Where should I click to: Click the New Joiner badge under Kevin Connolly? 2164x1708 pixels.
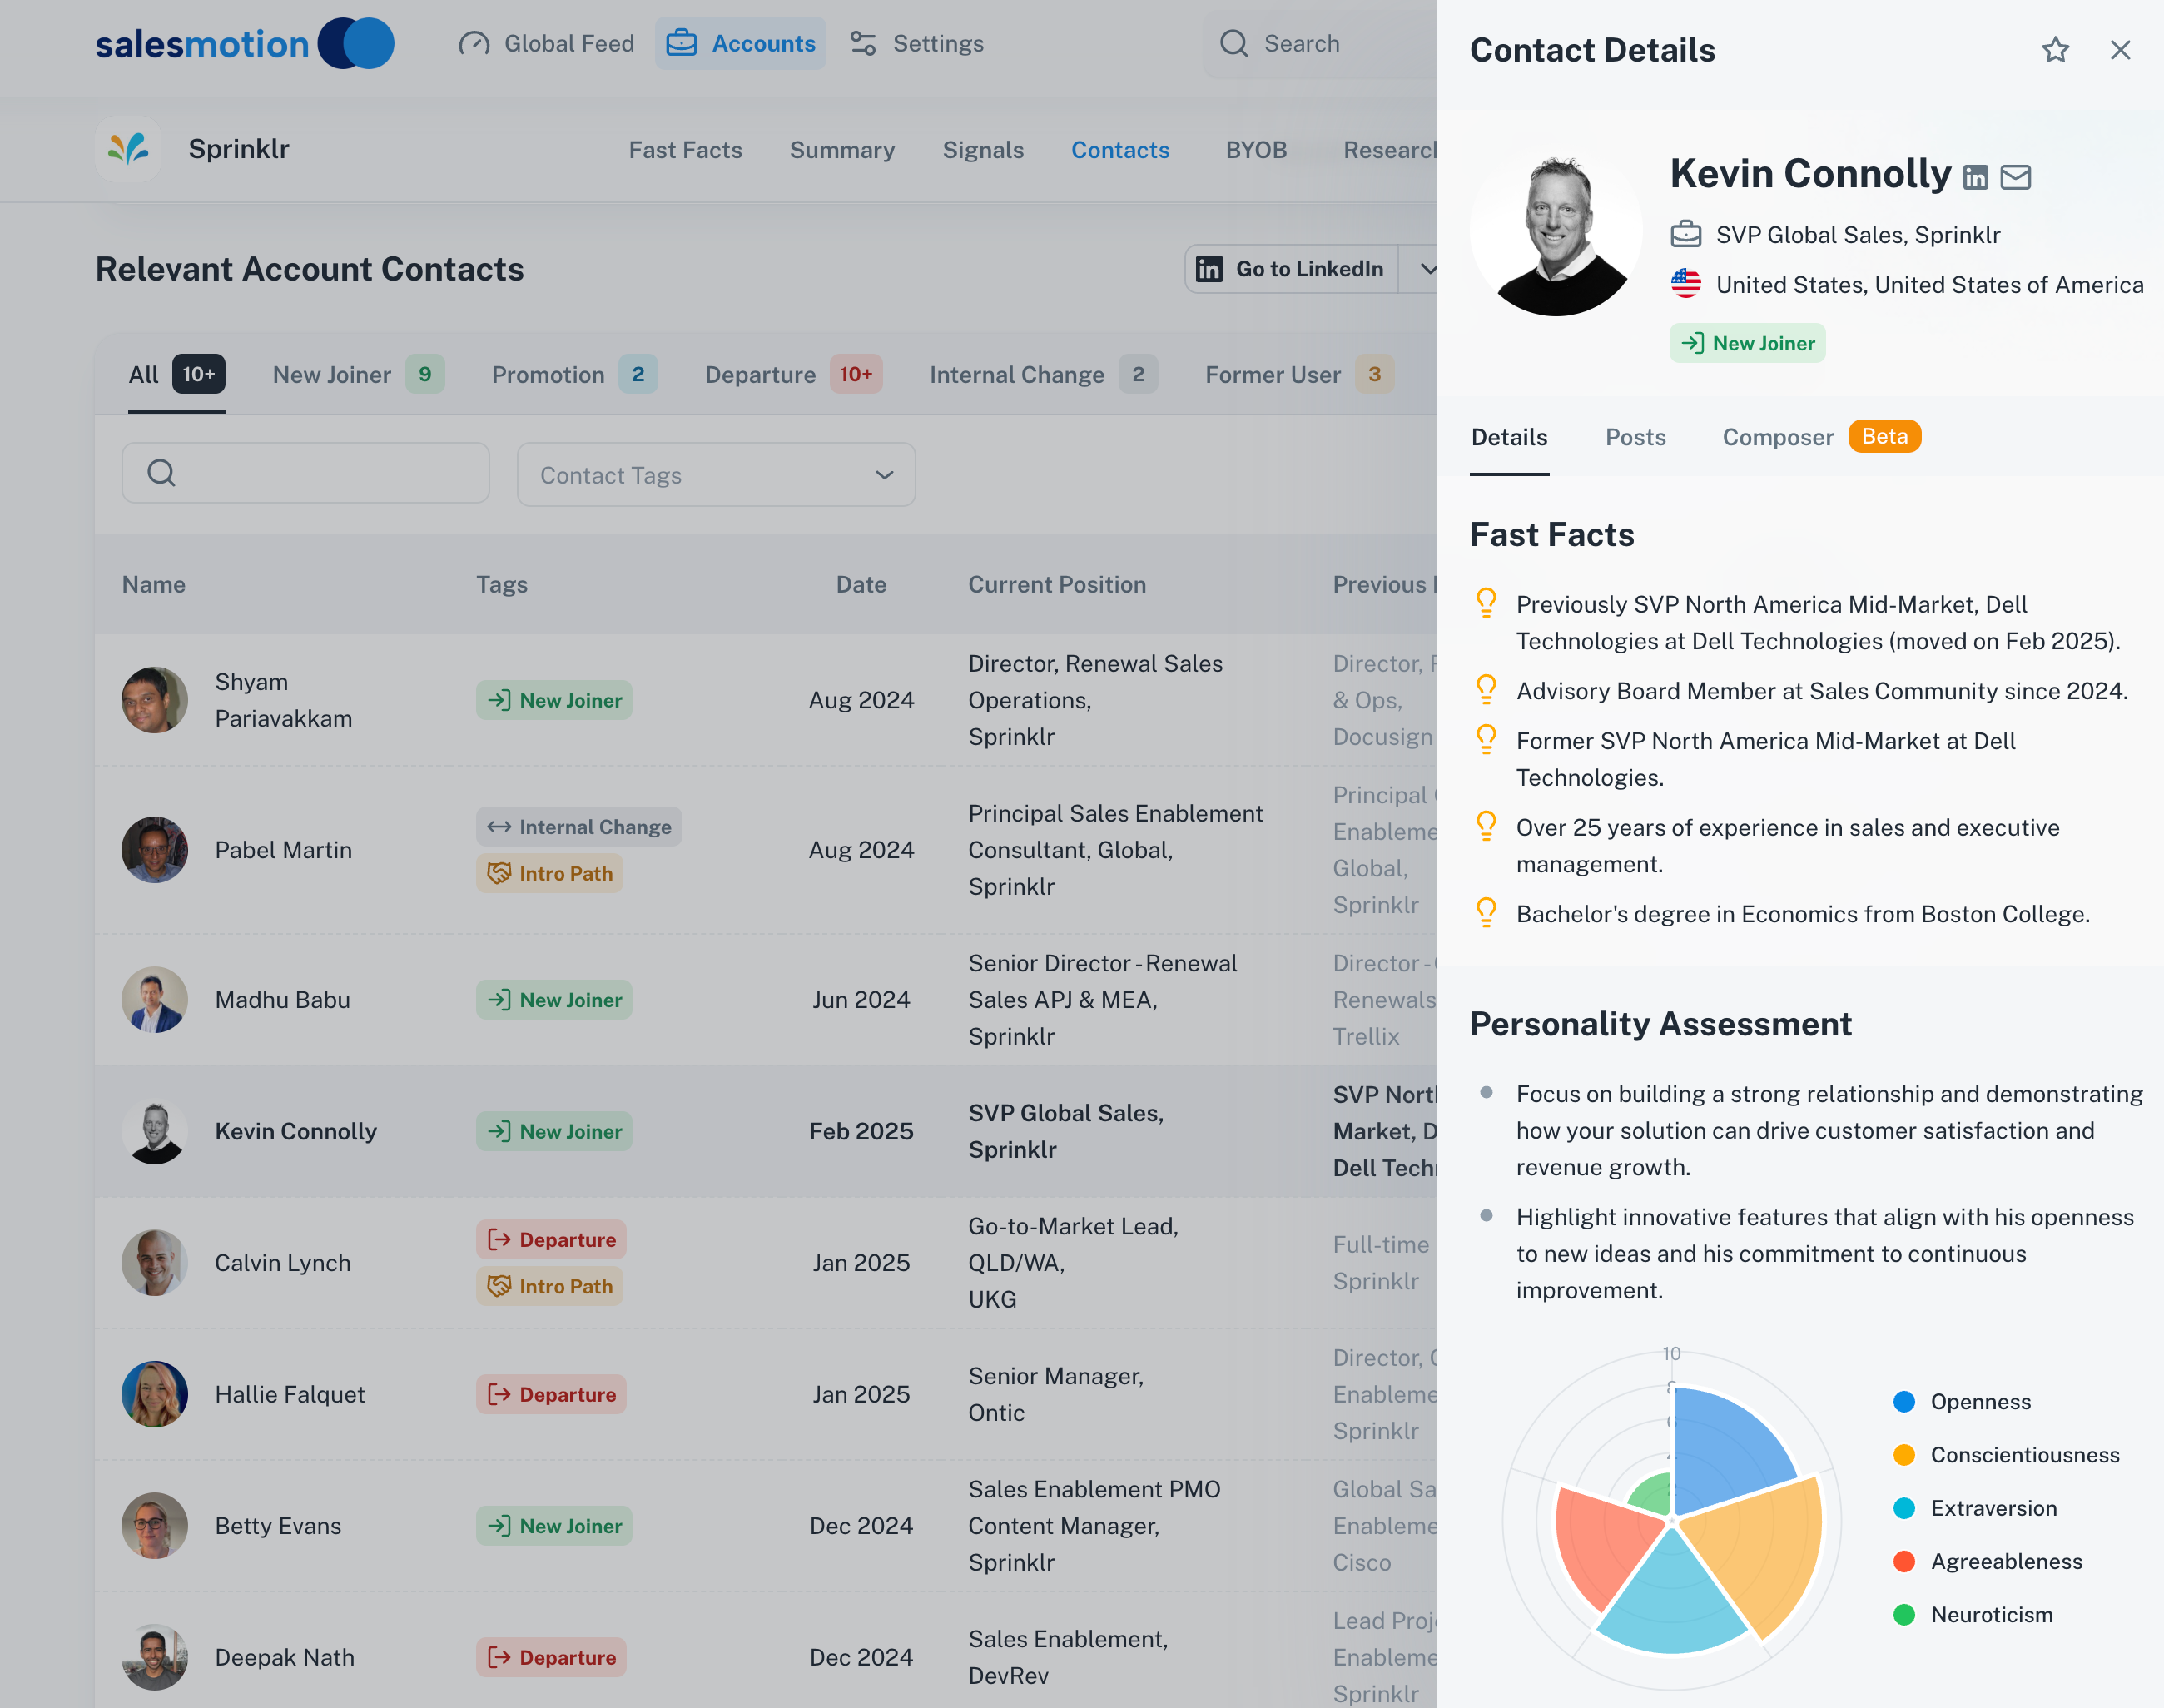(x=1747, y=343)
